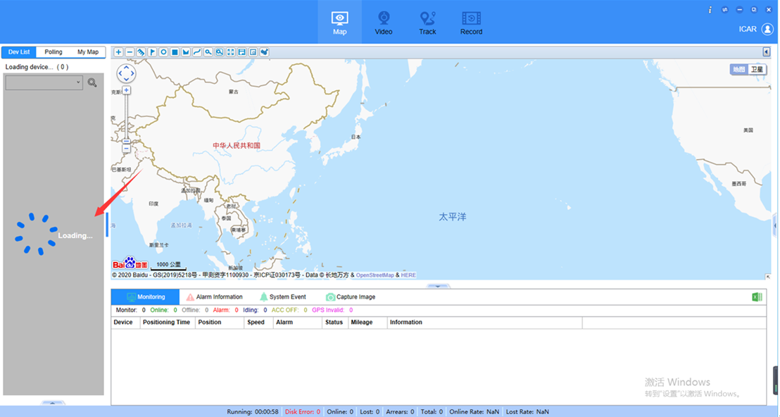Open the Map view in the top bar

(340, 23)
